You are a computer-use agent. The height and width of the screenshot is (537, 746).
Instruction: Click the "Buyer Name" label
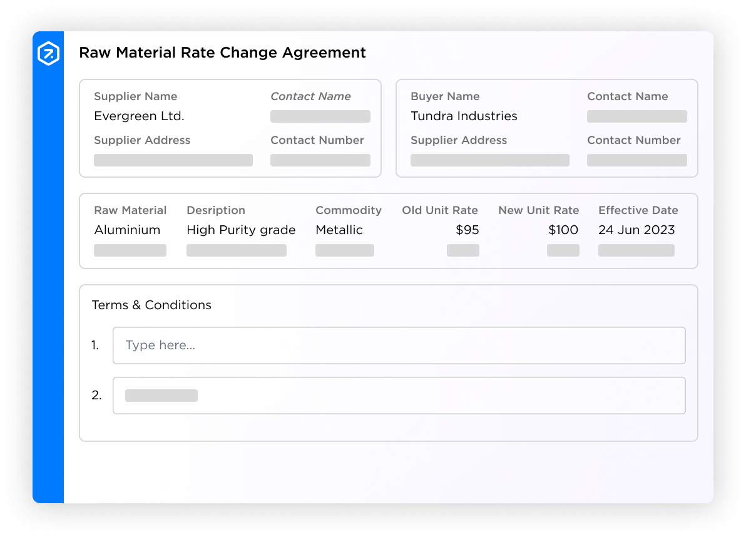(445, 96)
